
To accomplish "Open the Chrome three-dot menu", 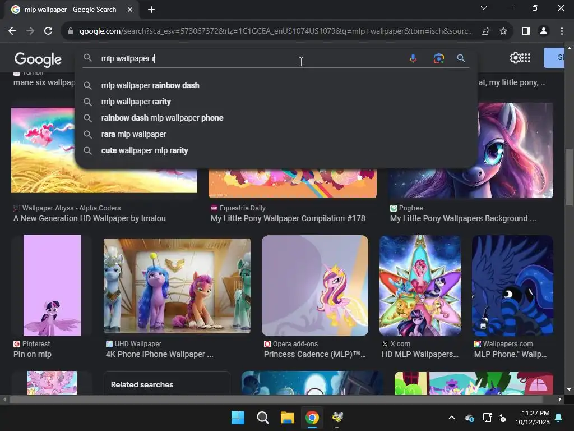I will 562,31.
